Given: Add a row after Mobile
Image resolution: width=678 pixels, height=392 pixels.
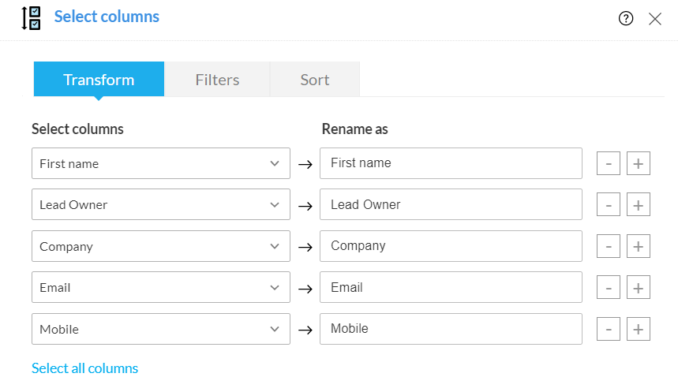Looking at the screenshot, I should pyautogui.click(x=639, y=329).
